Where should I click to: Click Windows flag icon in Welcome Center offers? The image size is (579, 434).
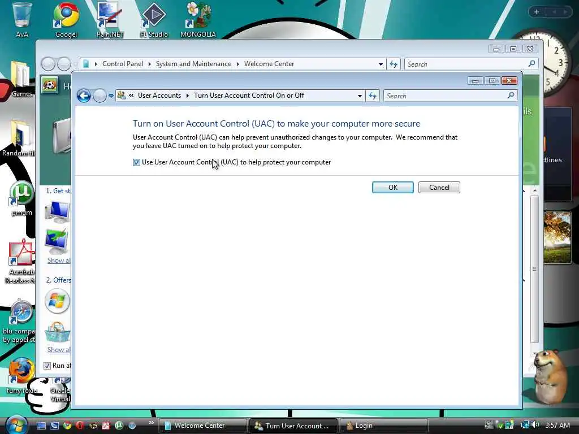point(57,301)
